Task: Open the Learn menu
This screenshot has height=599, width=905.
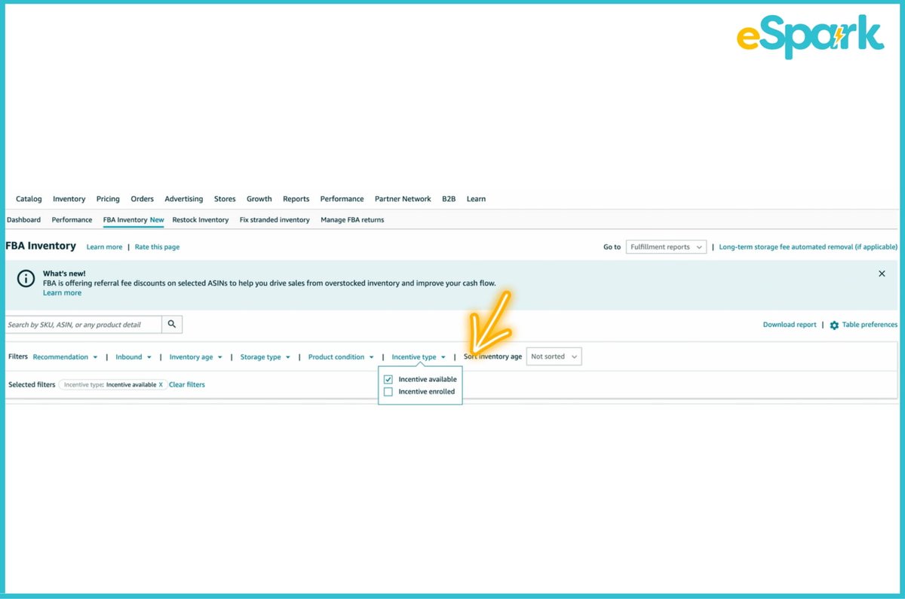Action: (476, 199)
